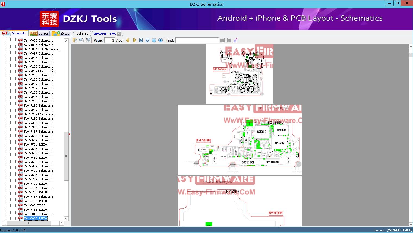This screenshot has width=413, height=233.
Task: Zoom out of the schematic
Action: (x=154, y=40)
